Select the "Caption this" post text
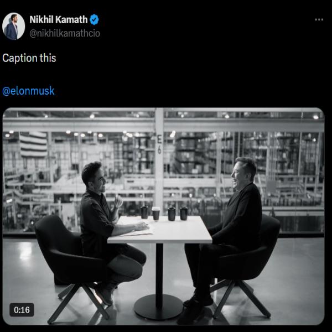This screenshot has height=332, width=332. tap(29, 58)
